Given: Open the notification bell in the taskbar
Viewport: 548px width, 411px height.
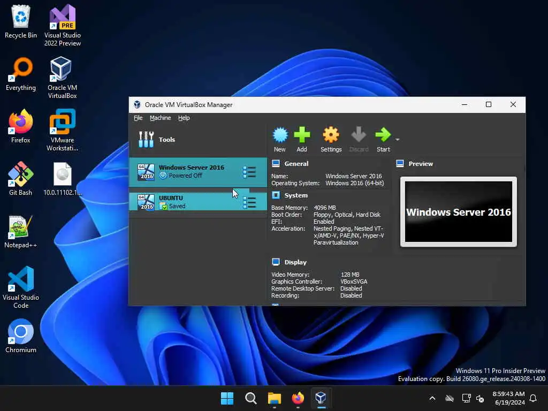Looking at the screenshot, I should pyautogui.click(x=533, y=398).
